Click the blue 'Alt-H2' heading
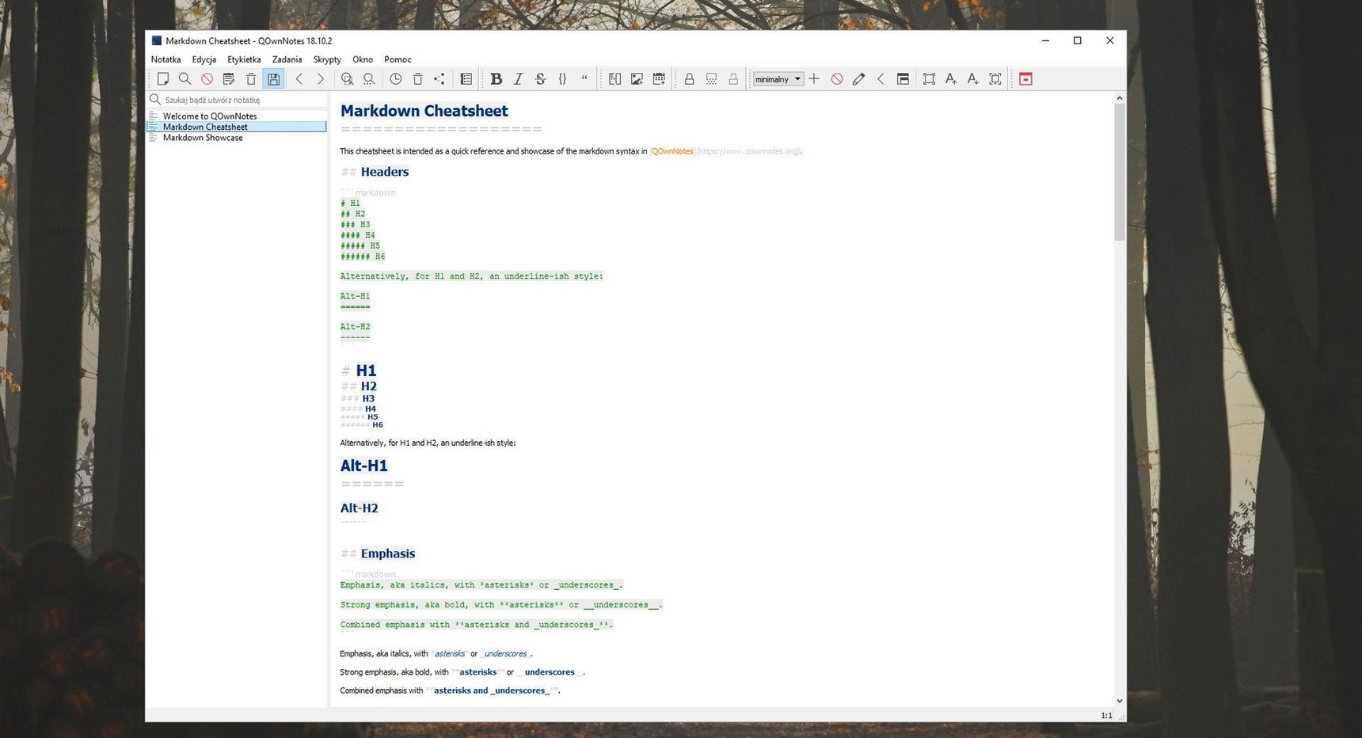 [x=360, y=508]
